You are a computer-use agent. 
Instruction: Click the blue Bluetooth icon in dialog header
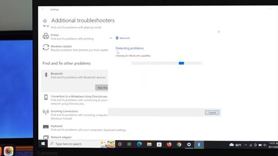click(117, 38)
